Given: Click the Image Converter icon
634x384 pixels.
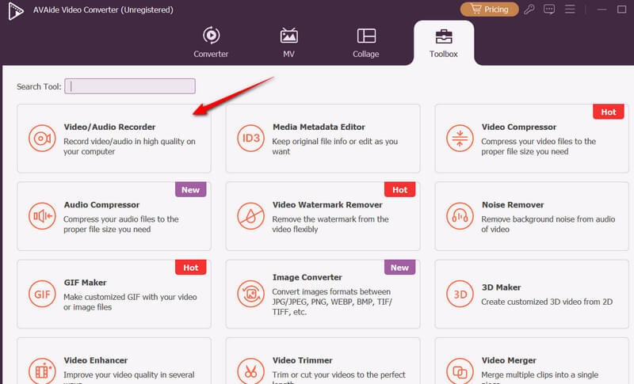Looking at the screenshot, I should click(x=250, y=294).
